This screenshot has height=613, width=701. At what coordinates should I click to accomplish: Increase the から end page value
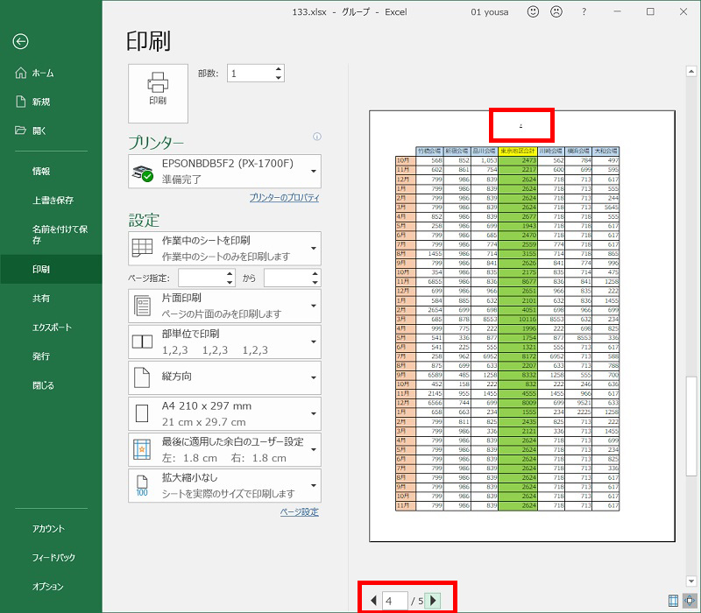pyautogui.click(x=315, y=273)
